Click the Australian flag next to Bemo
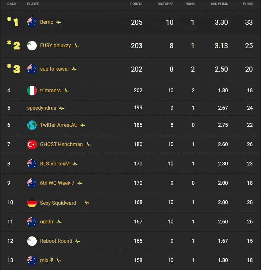This screenshot has height=270, width=261. point(32,22)
